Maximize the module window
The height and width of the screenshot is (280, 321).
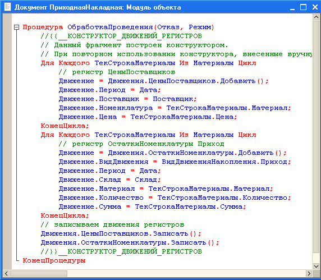coord(303,7)
